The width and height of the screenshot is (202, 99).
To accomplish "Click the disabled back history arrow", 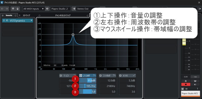I will click(3, 9).
